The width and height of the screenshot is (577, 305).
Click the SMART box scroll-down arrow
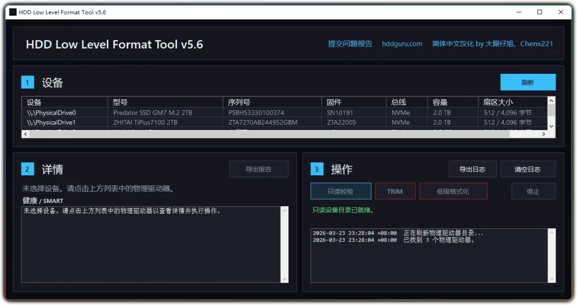coord(284,279)
